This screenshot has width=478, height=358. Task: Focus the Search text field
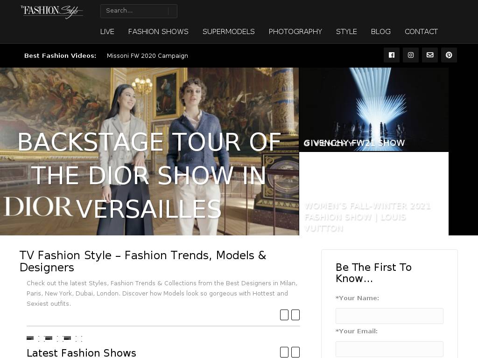coord(134,11)
